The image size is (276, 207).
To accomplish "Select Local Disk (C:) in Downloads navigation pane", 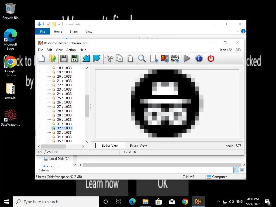I will click(x=59, y=159).
